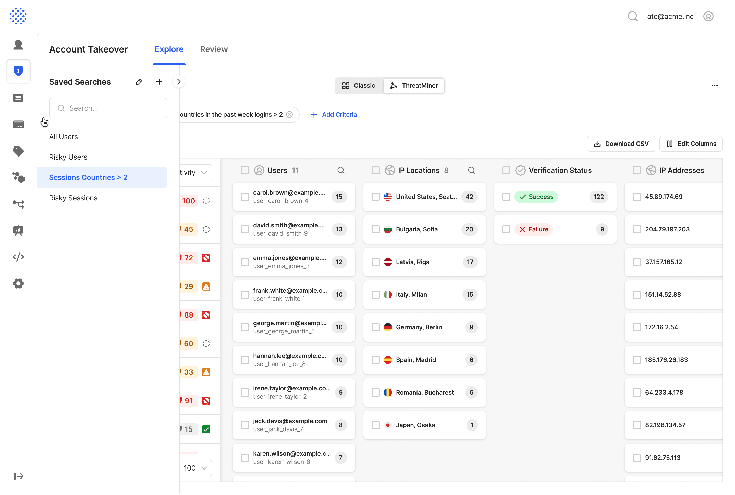Select the Failure verification status checkbox
The height and width of the screenshot is (495, 735).
(x=506, y=229)
